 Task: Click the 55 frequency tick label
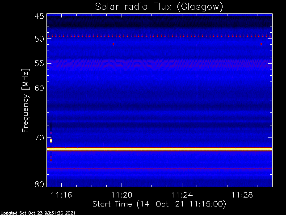click(39, 64)
